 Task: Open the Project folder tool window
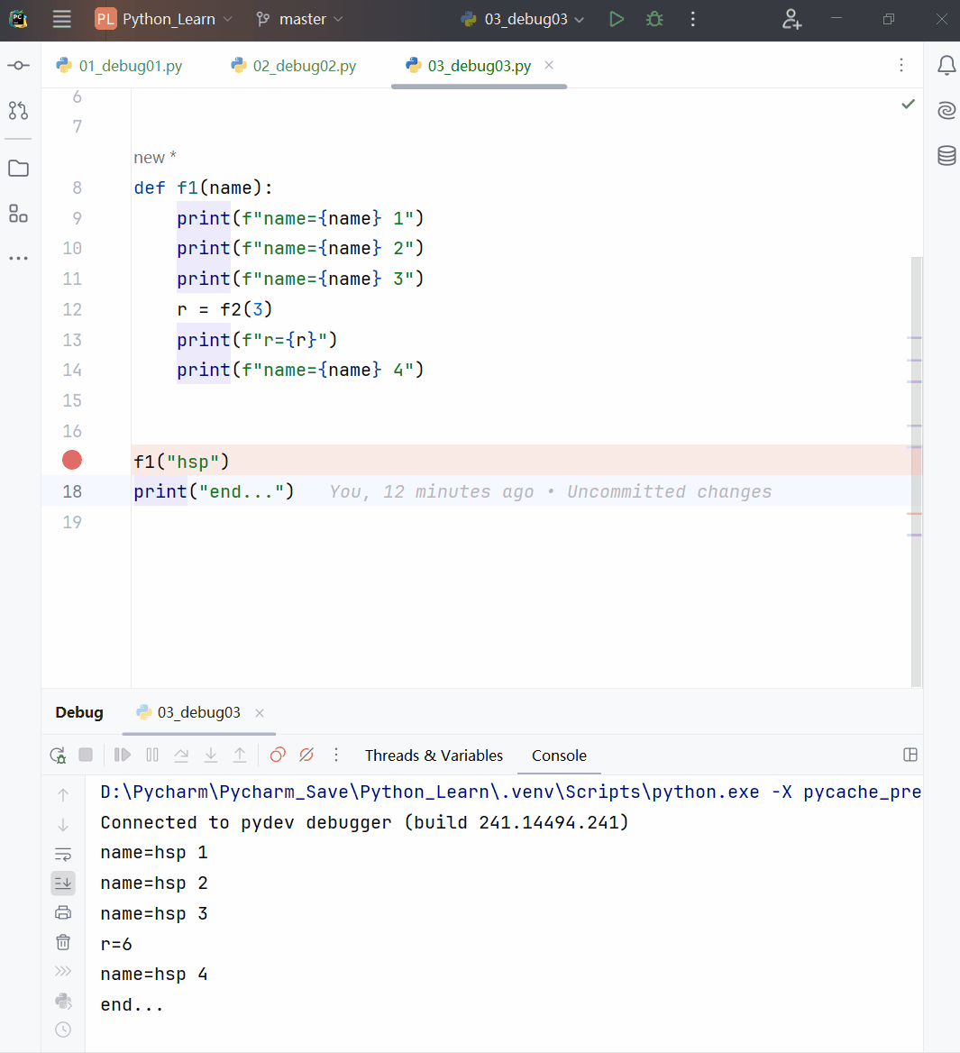pos(19,168)
